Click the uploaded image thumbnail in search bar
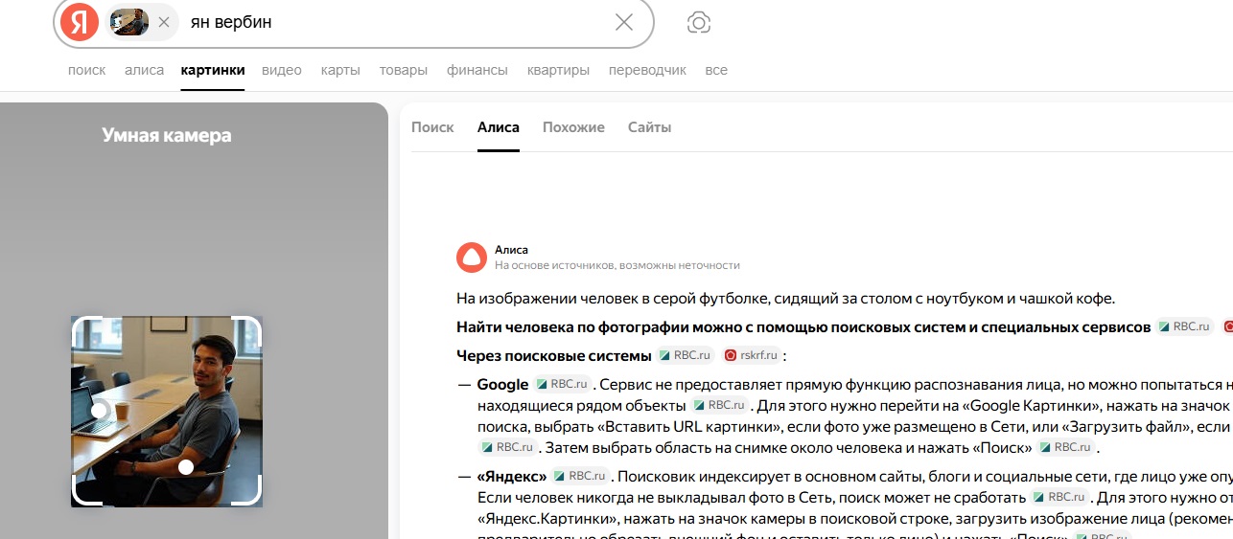 (128, 22)
